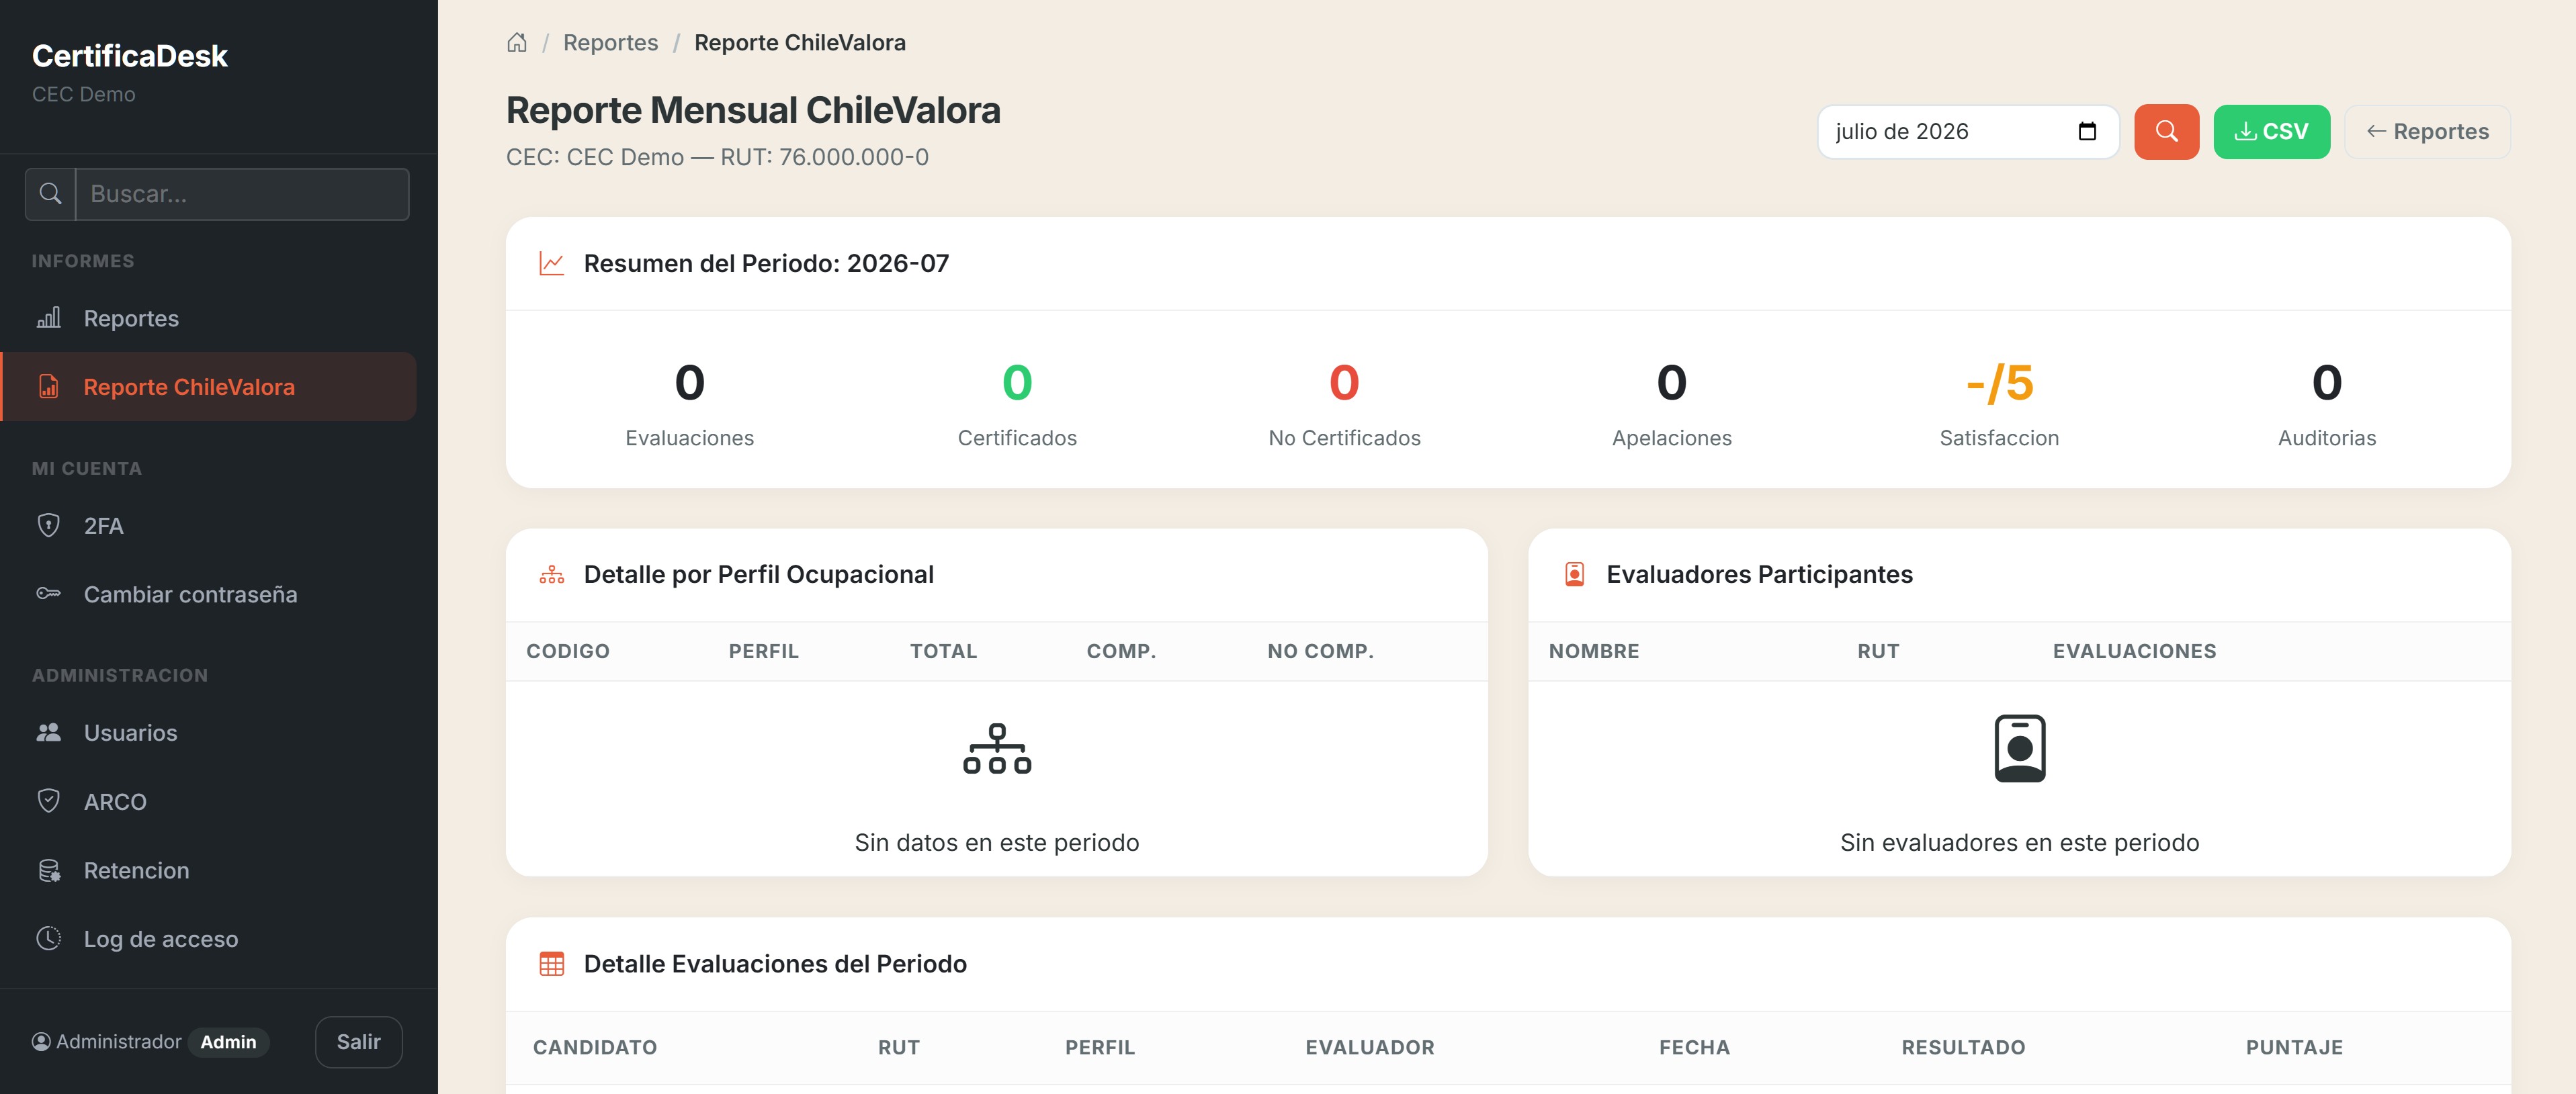The height and width of the screenshot is (1094, 2576).
Task: Click the Reporte ChileValora document icon
Action: pyautogui.click(x=48, y=387)
